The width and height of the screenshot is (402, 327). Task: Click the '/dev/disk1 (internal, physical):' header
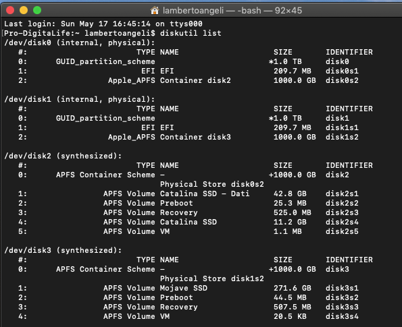pyautogui.click(x=80, y=99)
